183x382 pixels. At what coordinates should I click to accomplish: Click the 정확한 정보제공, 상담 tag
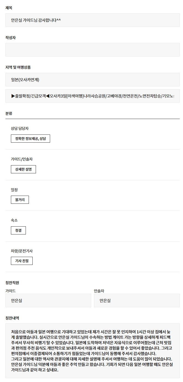[x=30, y=139]
